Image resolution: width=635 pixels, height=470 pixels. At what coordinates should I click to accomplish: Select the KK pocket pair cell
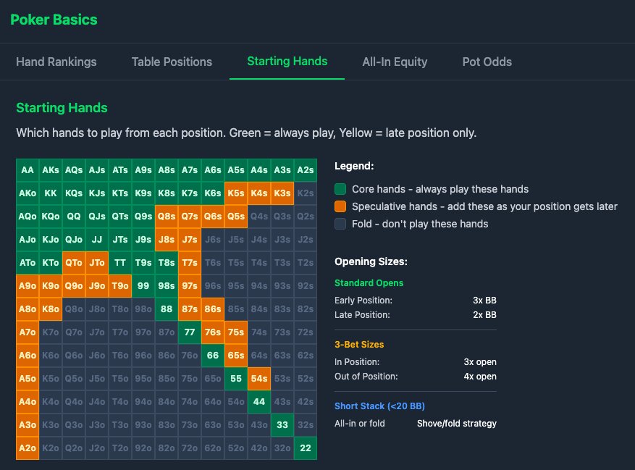click(51, 193)
